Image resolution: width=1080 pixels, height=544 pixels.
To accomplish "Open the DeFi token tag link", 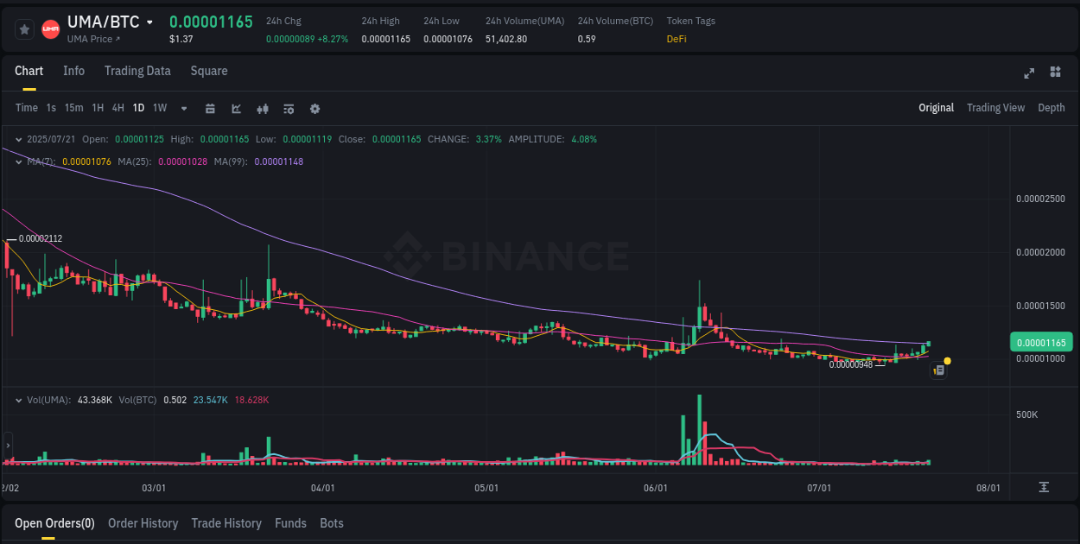I will click(675, 39).
